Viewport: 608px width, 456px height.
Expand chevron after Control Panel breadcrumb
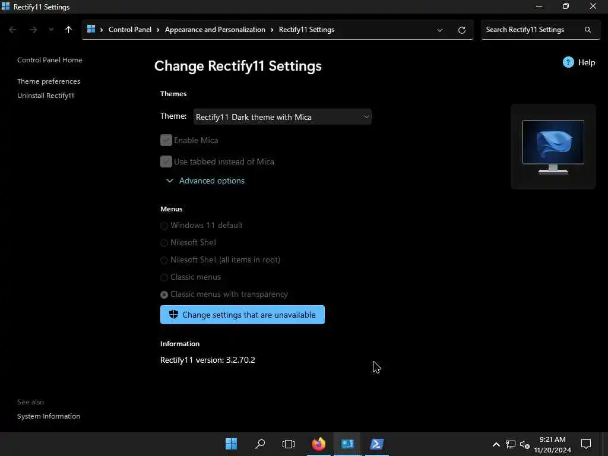158,30
